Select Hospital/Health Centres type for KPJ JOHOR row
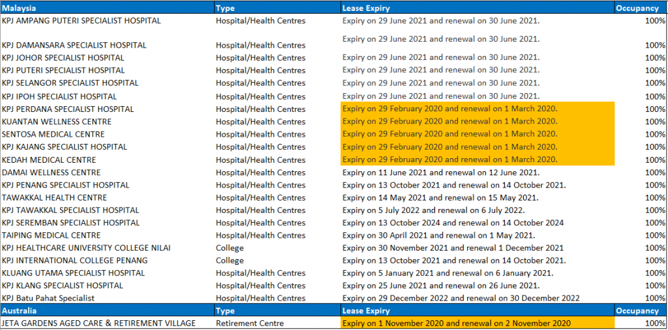 [x=277, y=57]
